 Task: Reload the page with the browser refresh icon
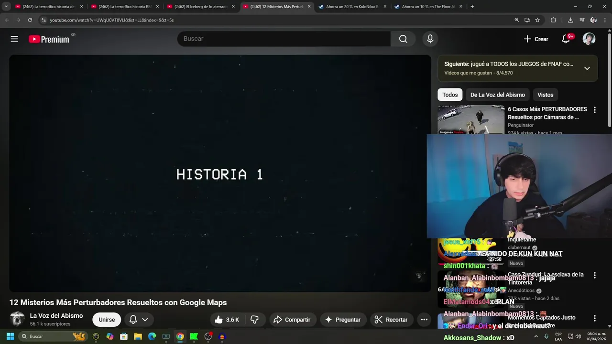[30, 20]
